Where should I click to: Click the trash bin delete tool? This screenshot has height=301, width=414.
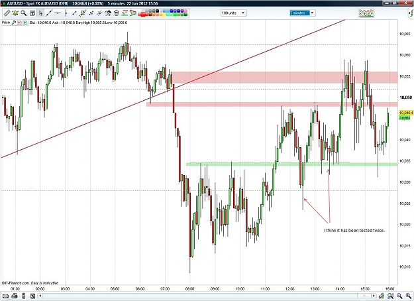(x=116, y=13)
